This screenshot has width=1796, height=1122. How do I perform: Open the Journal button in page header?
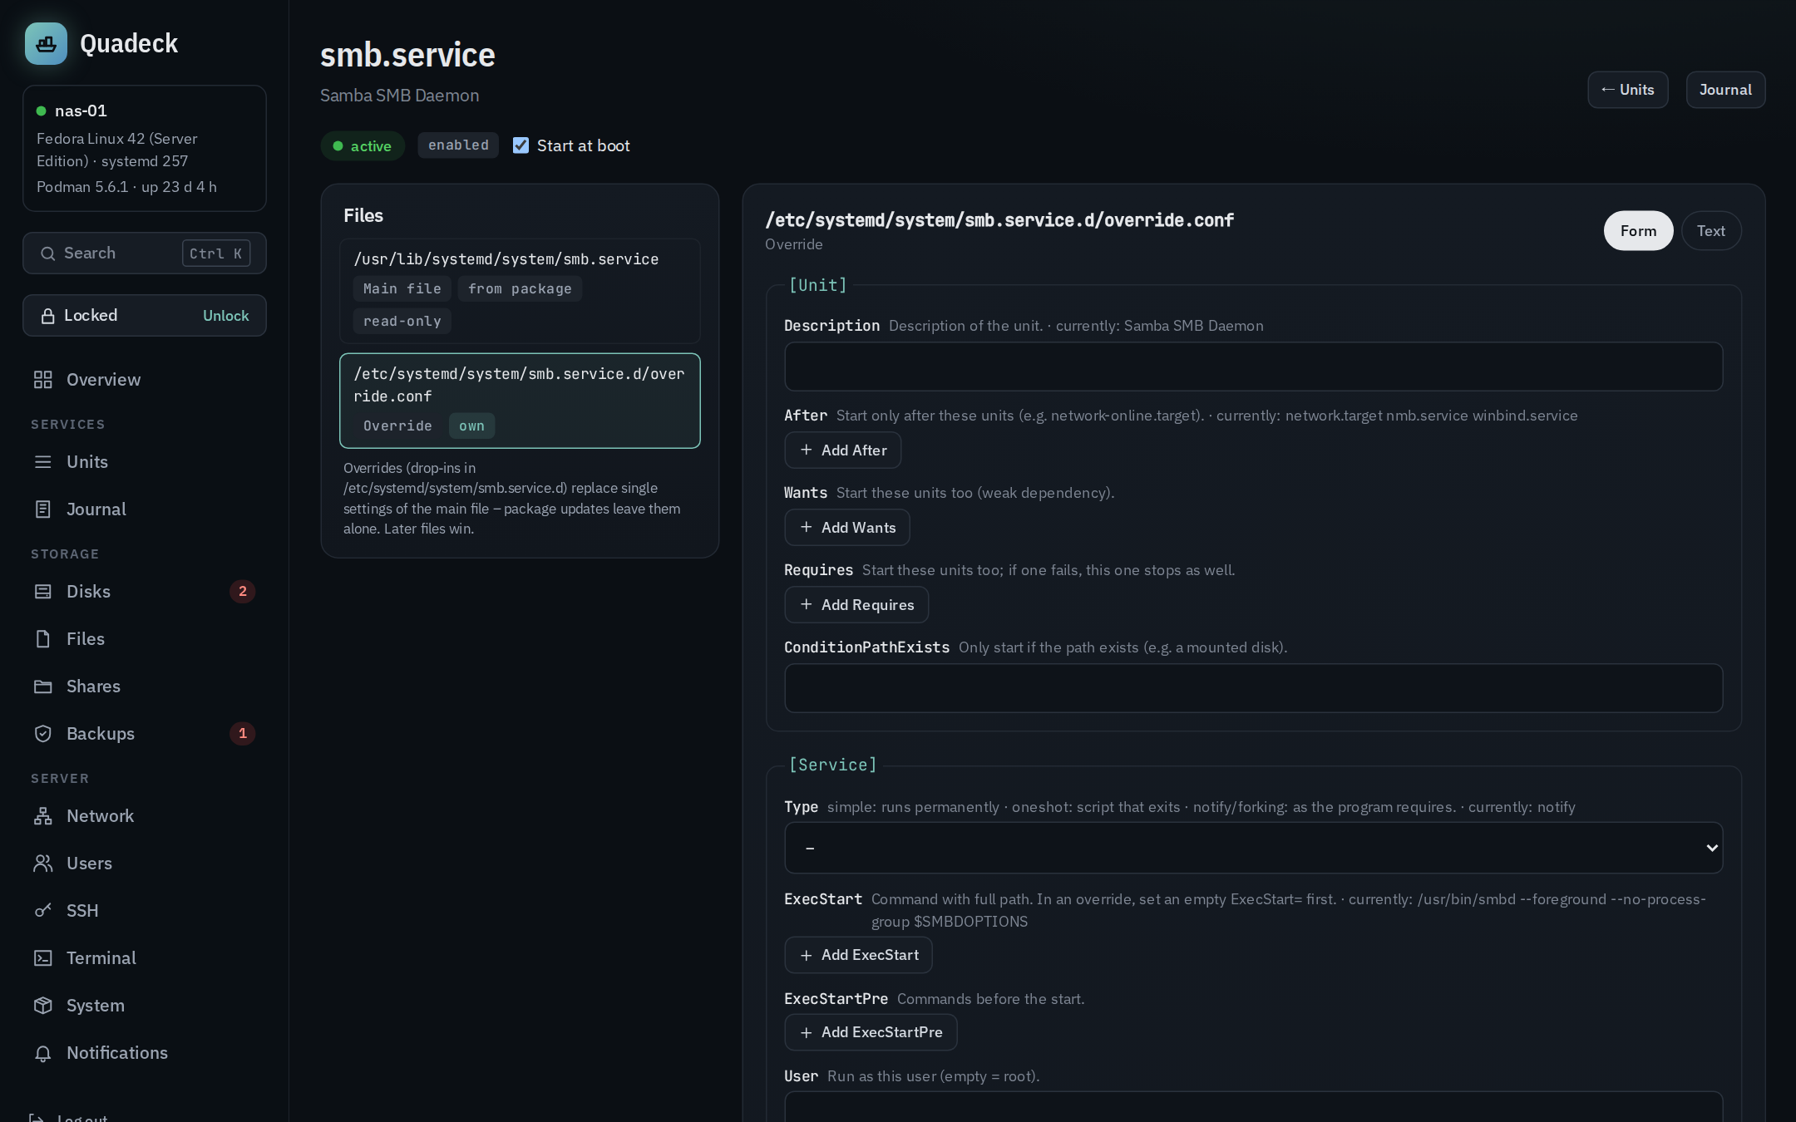point(1725,90)
